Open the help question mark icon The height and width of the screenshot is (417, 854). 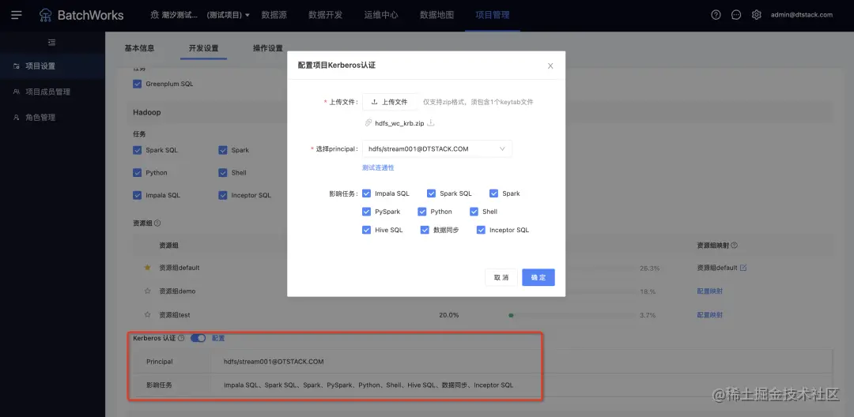tap(716, 15)
